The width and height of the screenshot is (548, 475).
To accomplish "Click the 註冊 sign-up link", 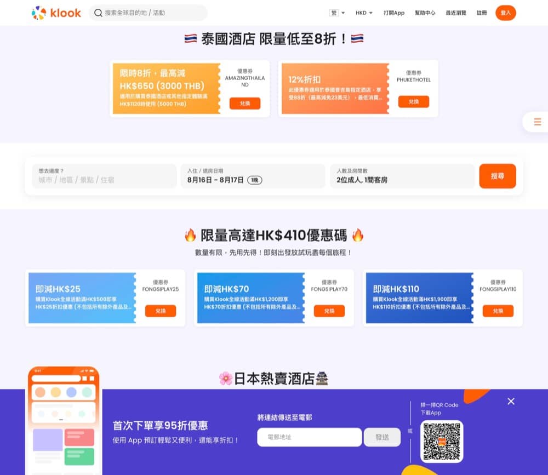I will click(481, 13).
